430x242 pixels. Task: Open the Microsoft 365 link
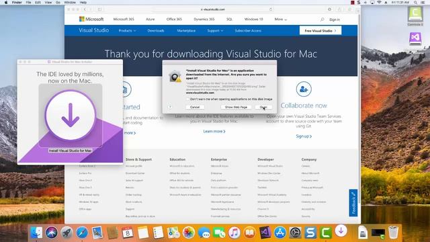tap(124, 19)
